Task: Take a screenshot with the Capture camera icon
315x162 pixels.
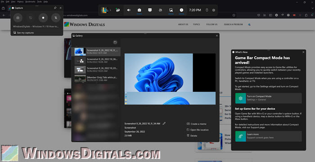Action: pyautogui.click(x=18, y=18)
